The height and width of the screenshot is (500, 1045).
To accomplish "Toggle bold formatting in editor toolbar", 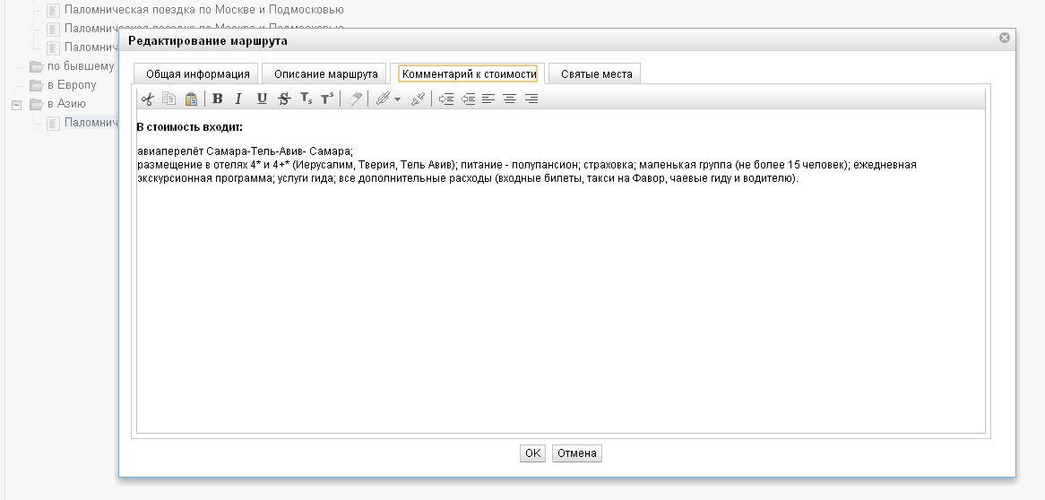I will click(x=218, y=99).
